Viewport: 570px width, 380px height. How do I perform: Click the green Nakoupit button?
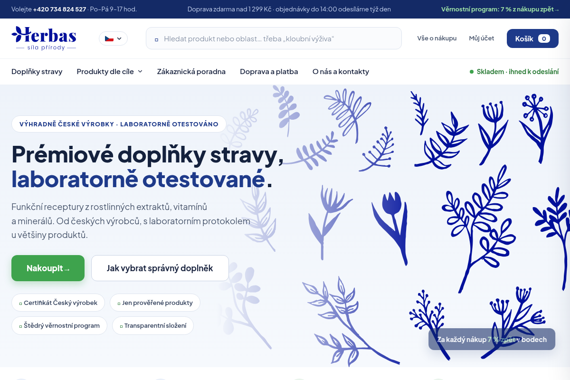point(48,268)
